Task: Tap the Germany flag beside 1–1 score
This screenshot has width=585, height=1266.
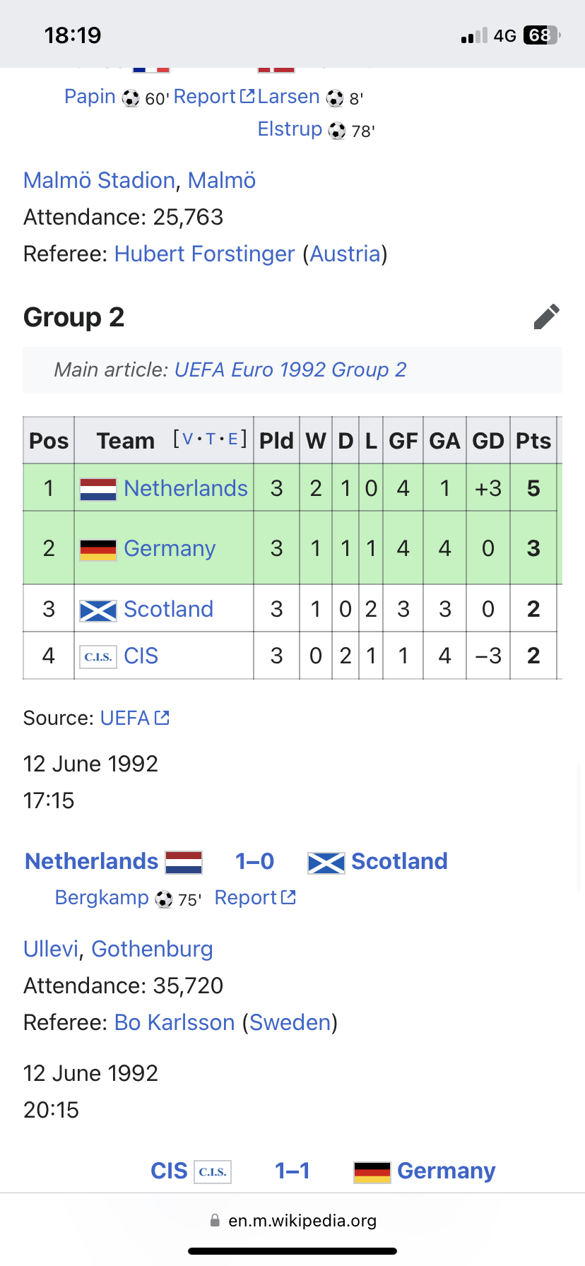Action: (x=372, y=1172)
